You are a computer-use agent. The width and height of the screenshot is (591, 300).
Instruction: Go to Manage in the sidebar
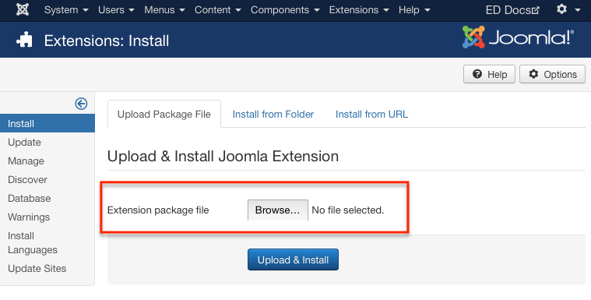coord(26,161)
